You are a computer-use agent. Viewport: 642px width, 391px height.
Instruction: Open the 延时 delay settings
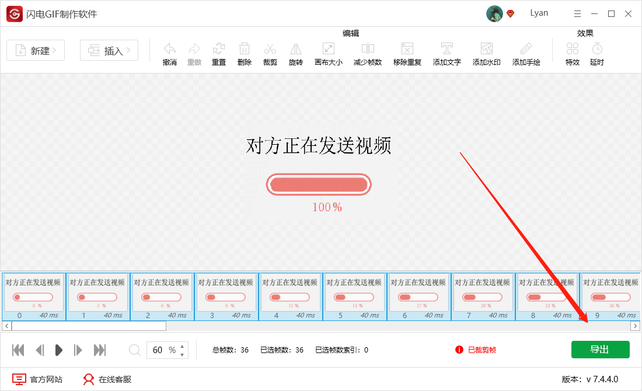[597, 53]
